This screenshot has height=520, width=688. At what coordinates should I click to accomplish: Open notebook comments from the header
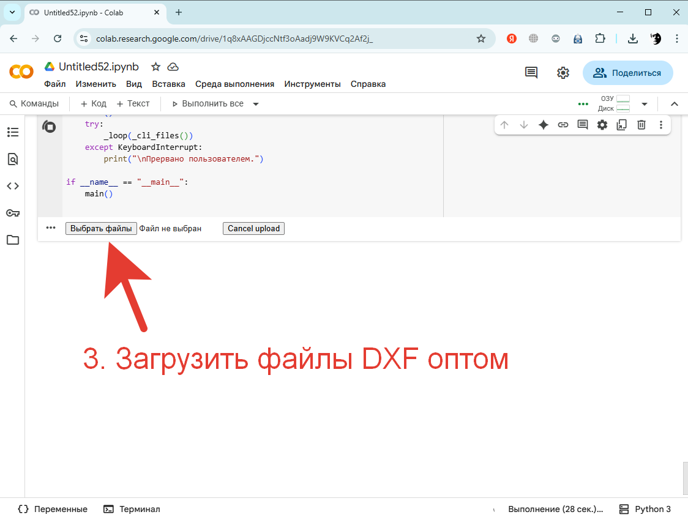coord(531,72)
